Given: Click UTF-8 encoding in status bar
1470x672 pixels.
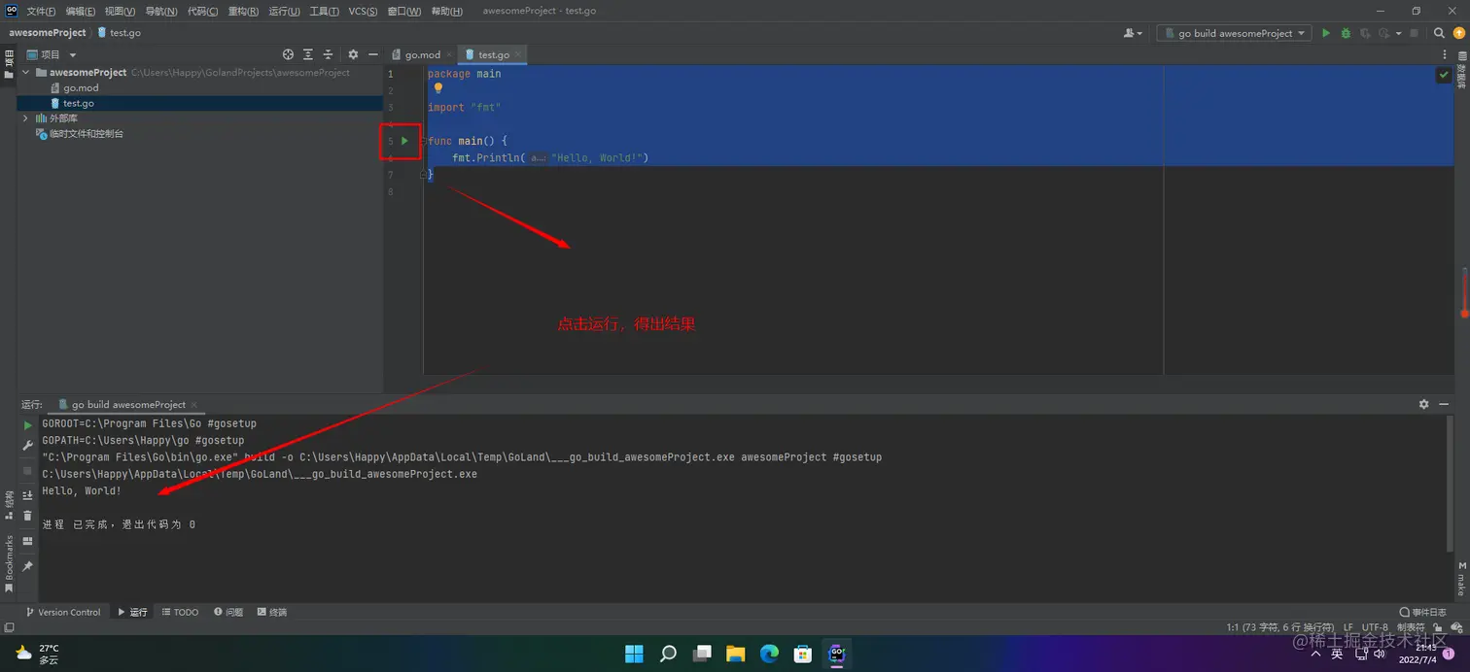Looking at the screenshot, I should pyautogui.click(x=1375, y=627).
